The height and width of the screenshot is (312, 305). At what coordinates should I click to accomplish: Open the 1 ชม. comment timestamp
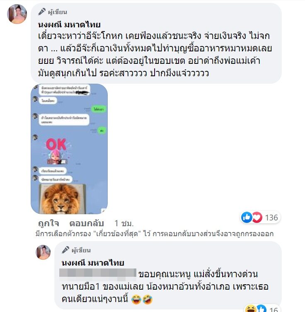124,223
